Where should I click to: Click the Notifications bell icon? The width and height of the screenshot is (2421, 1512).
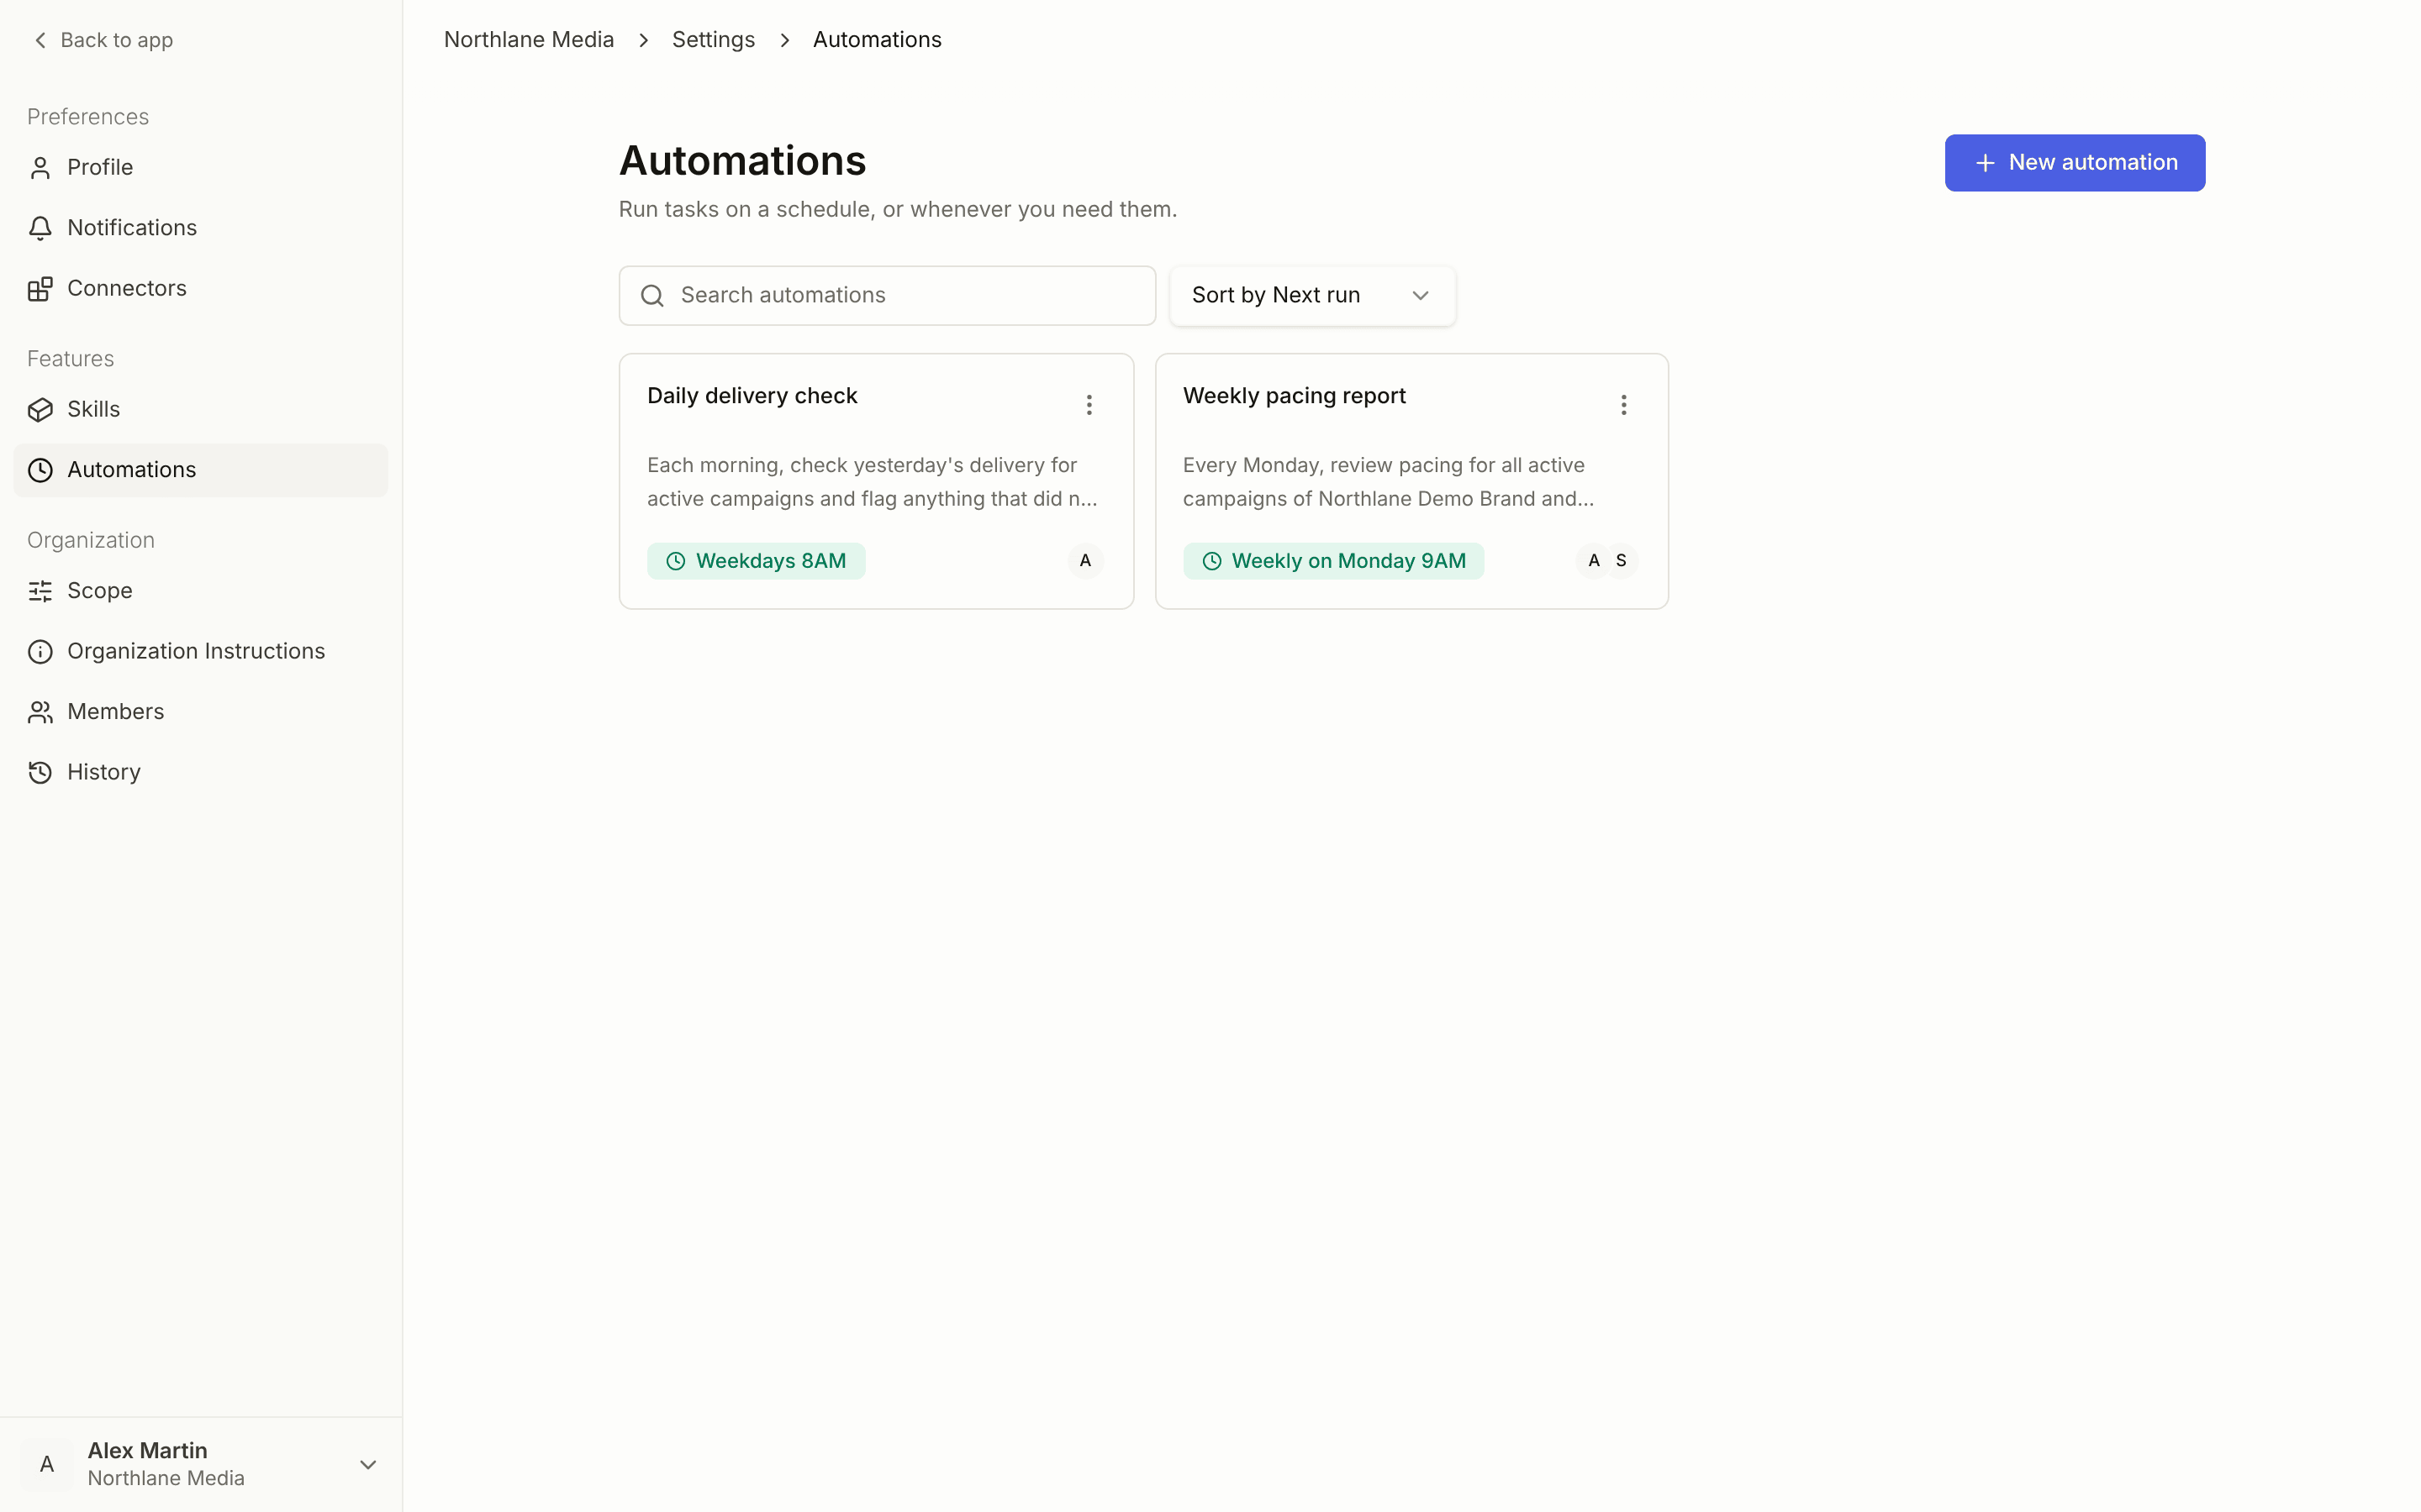(x=40, y=228)
